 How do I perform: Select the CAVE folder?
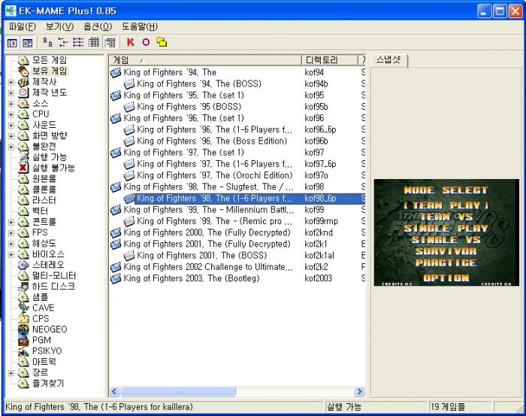pyautogui.click(x=44, y=308)
